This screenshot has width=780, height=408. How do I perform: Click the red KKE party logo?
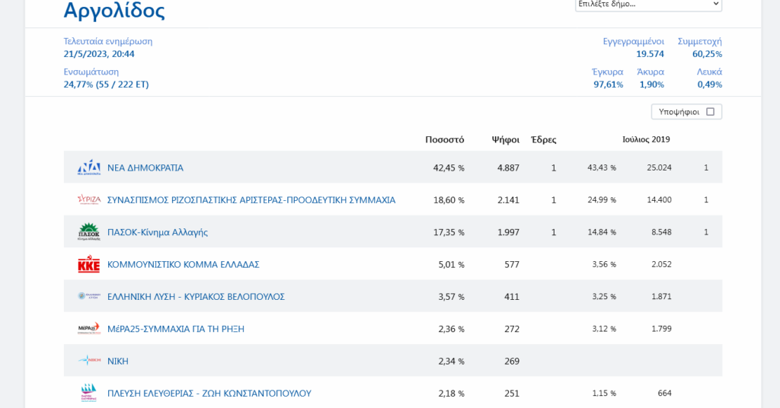pos(89,264)
